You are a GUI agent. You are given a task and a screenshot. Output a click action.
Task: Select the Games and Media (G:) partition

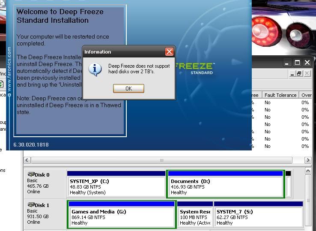(x=122, y=214)
